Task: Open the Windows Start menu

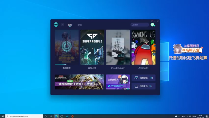Action: coord(3,116)
